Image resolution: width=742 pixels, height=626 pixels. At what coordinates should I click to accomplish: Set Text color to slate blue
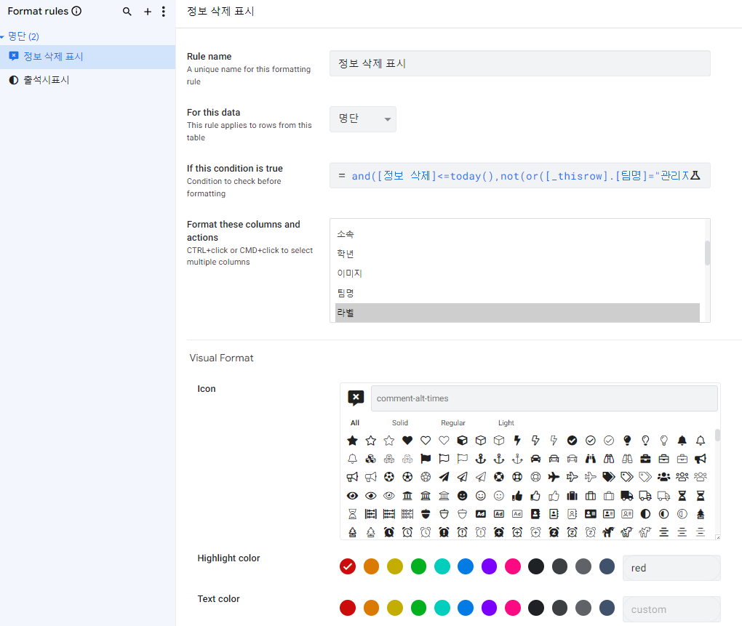[607, 608]
